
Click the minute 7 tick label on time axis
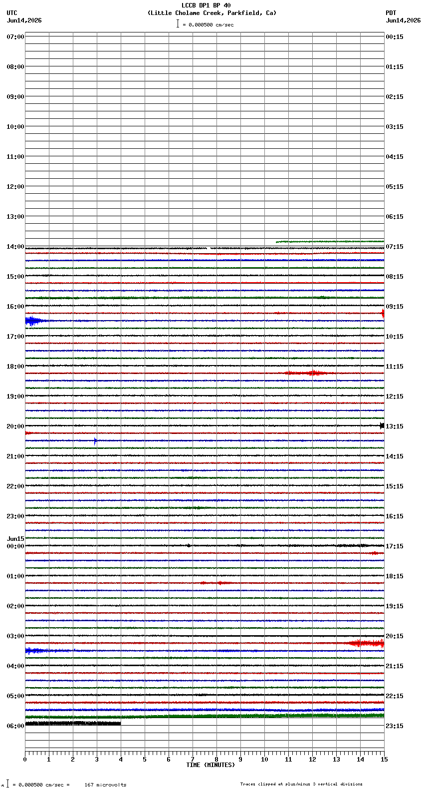(x=193, y=760)
